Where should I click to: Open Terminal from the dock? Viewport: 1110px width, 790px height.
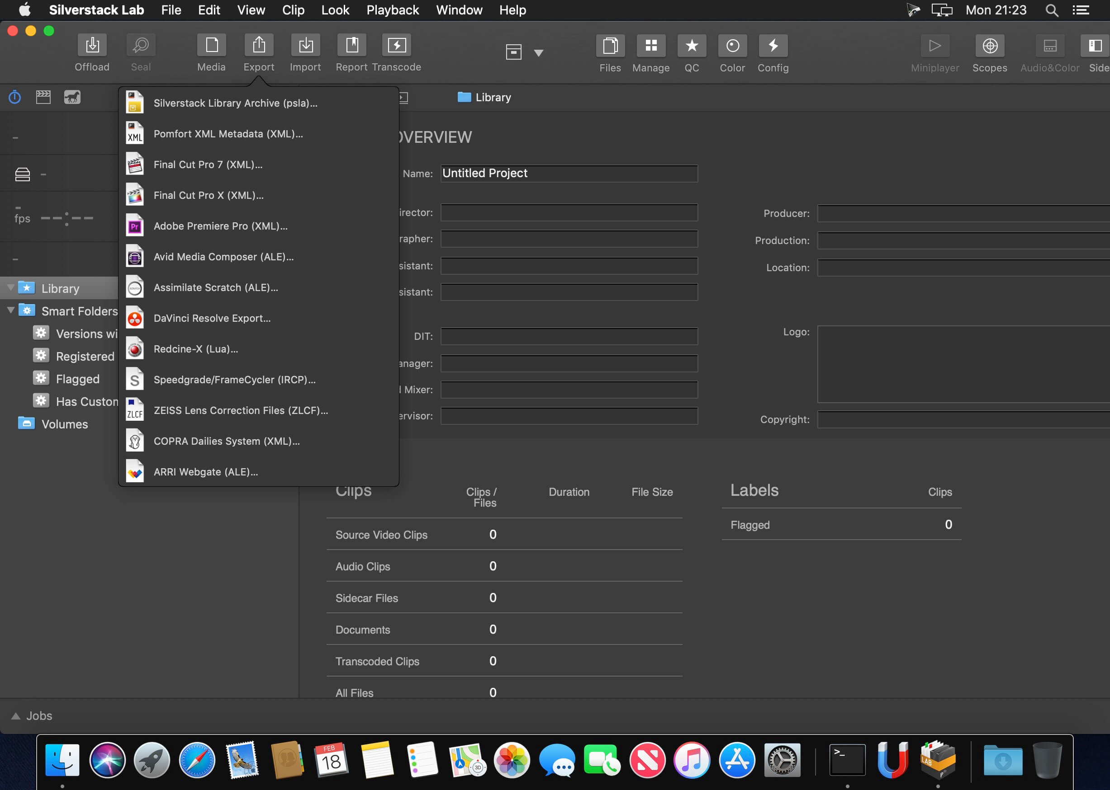(847, 760)
